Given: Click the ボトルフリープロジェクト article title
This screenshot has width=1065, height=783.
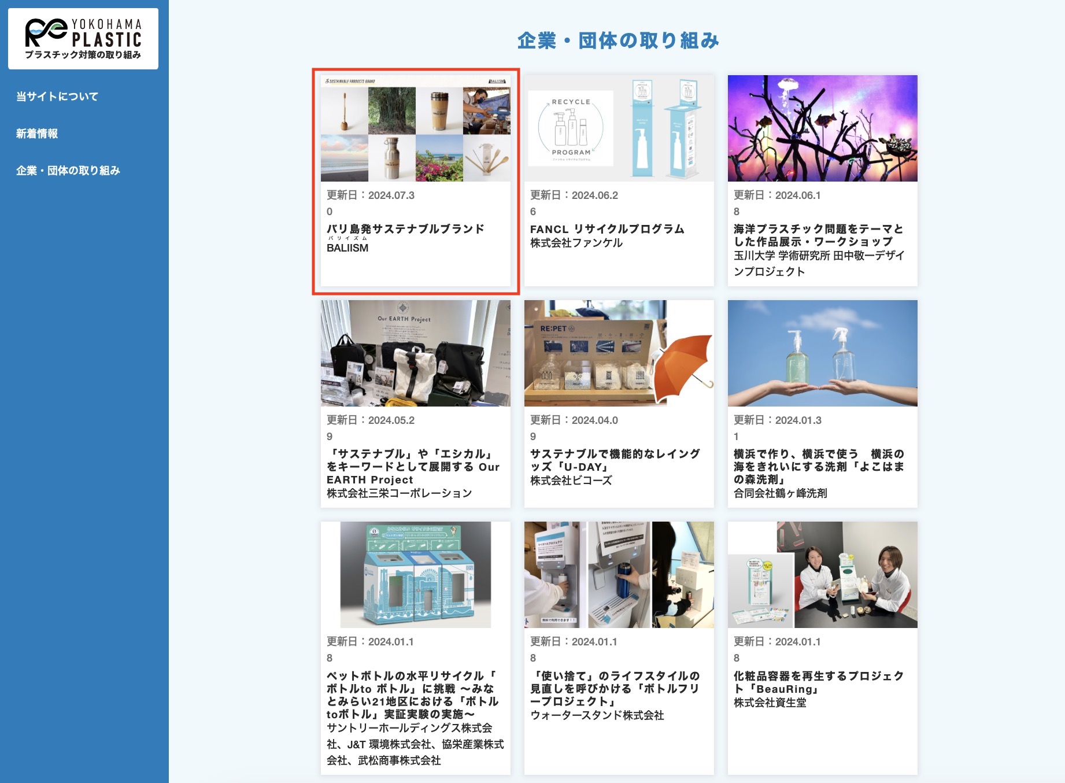Looking at the screenshot, I should [615, 689].
